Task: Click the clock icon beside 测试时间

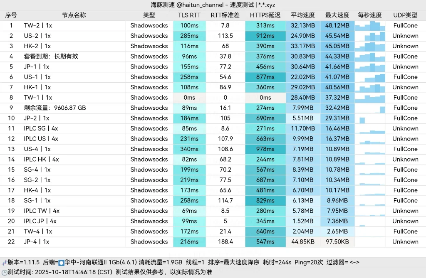Action: tap(4, 272)
